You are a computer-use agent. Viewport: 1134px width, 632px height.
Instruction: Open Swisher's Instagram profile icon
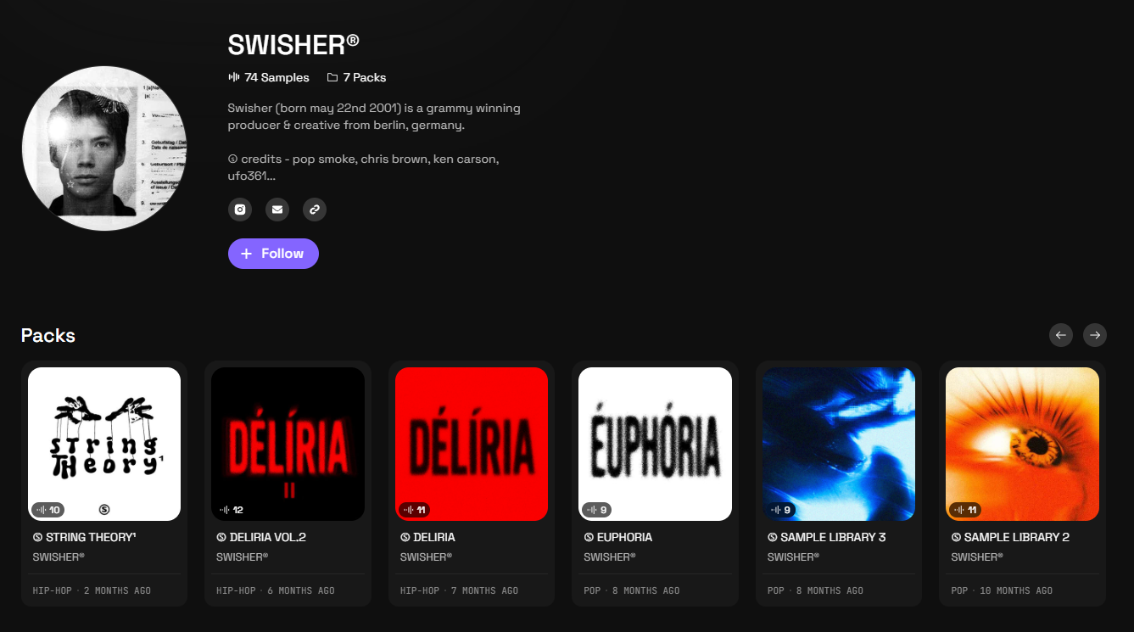pyautogui.click(x=240, y=210)
